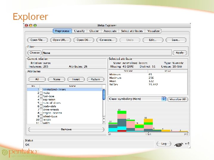
Task: Click the filter field showing None
Action: point(107,53)
